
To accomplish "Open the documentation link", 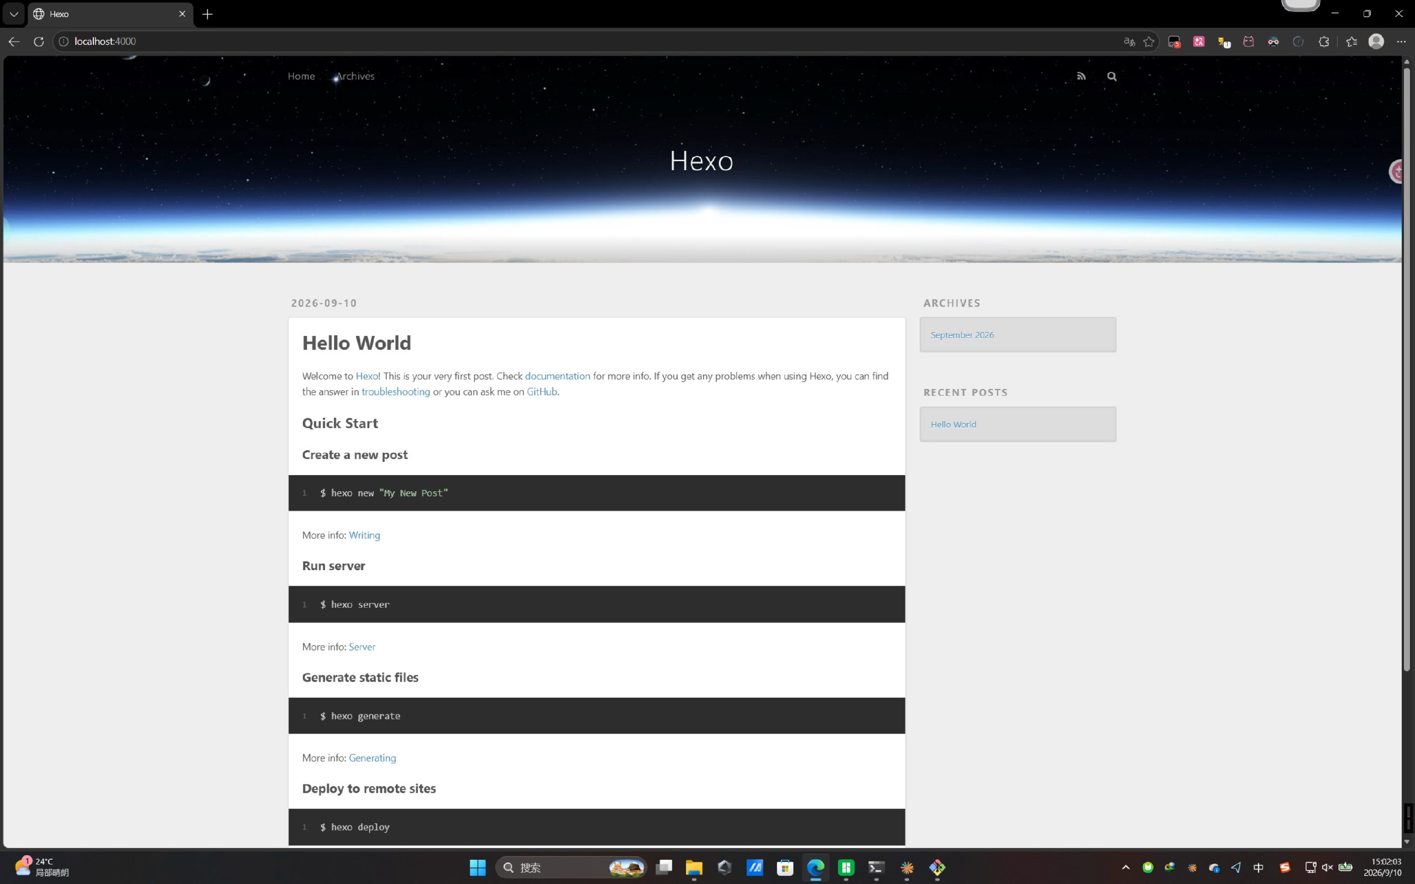I will (x=557, y=376).
